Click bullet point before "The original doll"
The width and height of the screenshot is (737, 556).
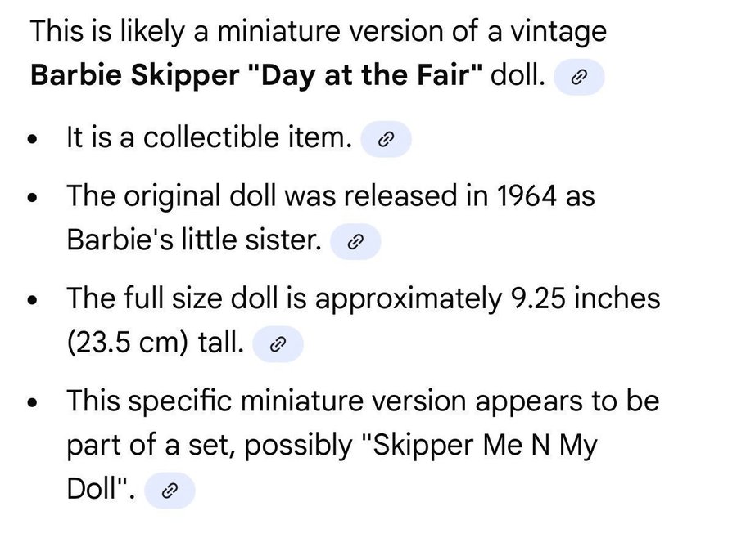[x=31, y=198]
